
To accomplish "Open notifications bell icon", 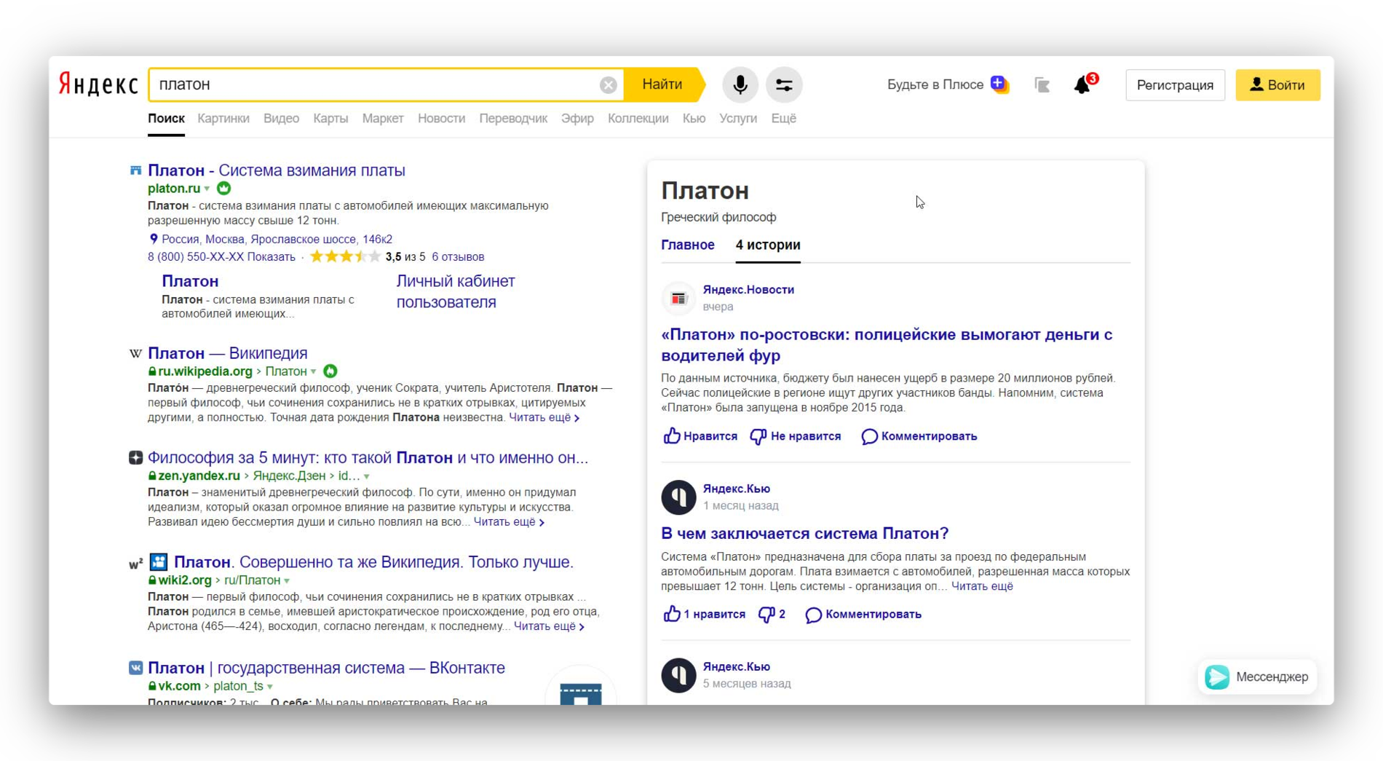I will point(1082,85).
